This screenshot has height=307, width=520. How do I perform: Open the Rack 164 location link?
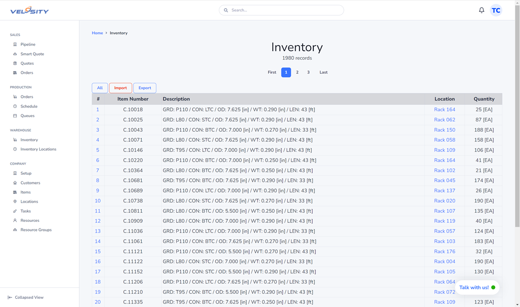point(444,109)
